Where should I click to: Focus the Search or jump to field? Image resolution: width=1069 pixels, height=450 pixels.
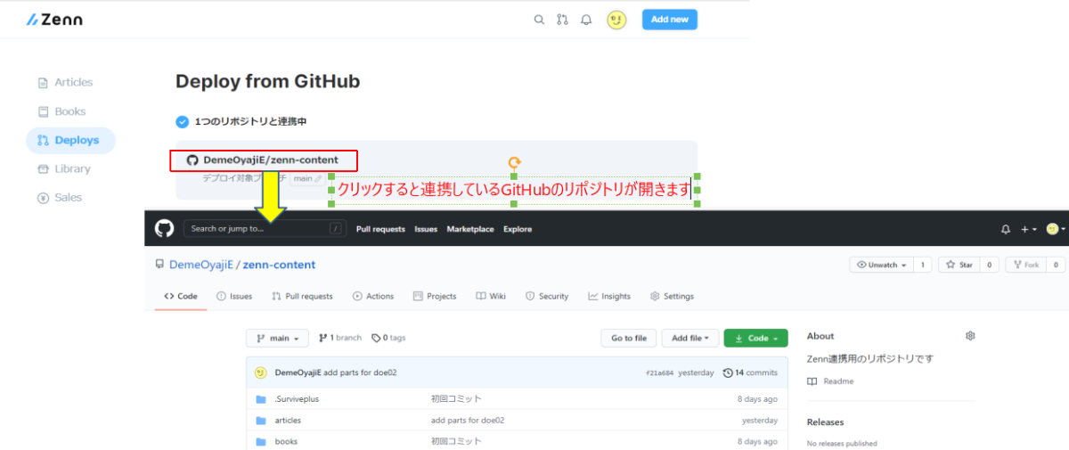tap(264, 229)
